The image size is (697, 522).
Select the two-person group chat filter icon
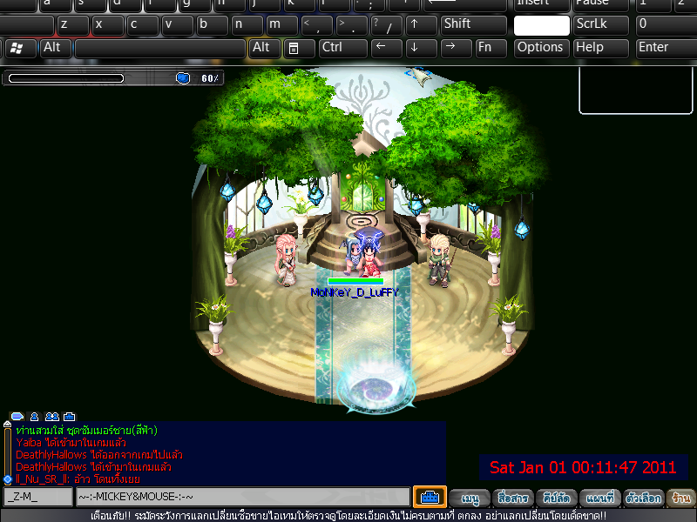pyautogui.click(x=51, y=417)
